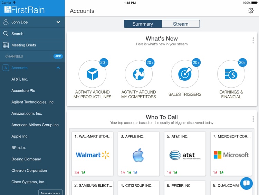The image size is (259, 195).
Task: Open American Airlines Group Inc. account
Action: click(35, 125)
